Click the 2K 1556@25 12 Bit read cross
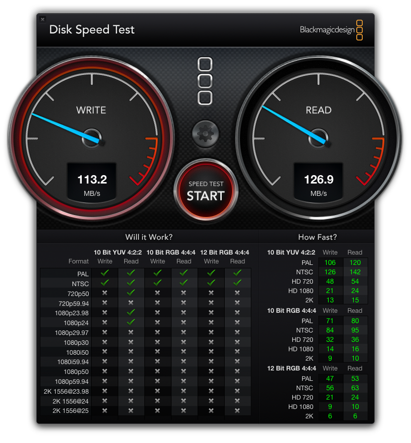 (x=238, y=410)
